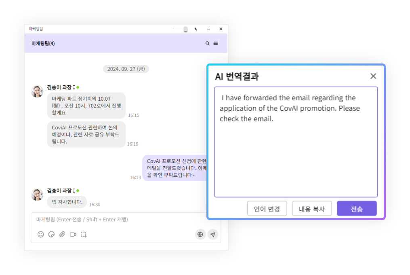Adjust the window transparency slider
Screen dimensions: 410x275
pyautogui.click(x=185, y=29)
